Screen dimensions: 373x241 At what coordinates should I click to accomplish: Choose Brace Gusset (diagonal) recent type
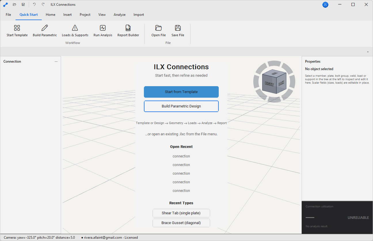181,223
